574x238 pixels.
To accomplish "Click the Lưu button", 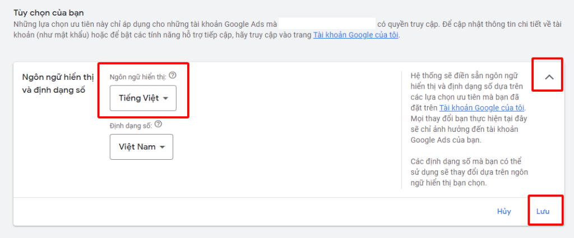I will [x=543, y=211].
